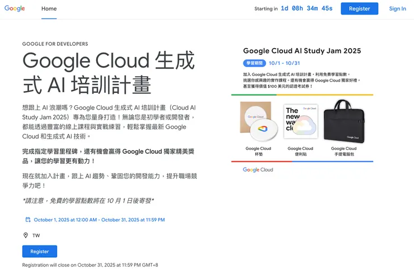
Task: Click the Google Cloud coaster image
Action: tap(258, 122)
